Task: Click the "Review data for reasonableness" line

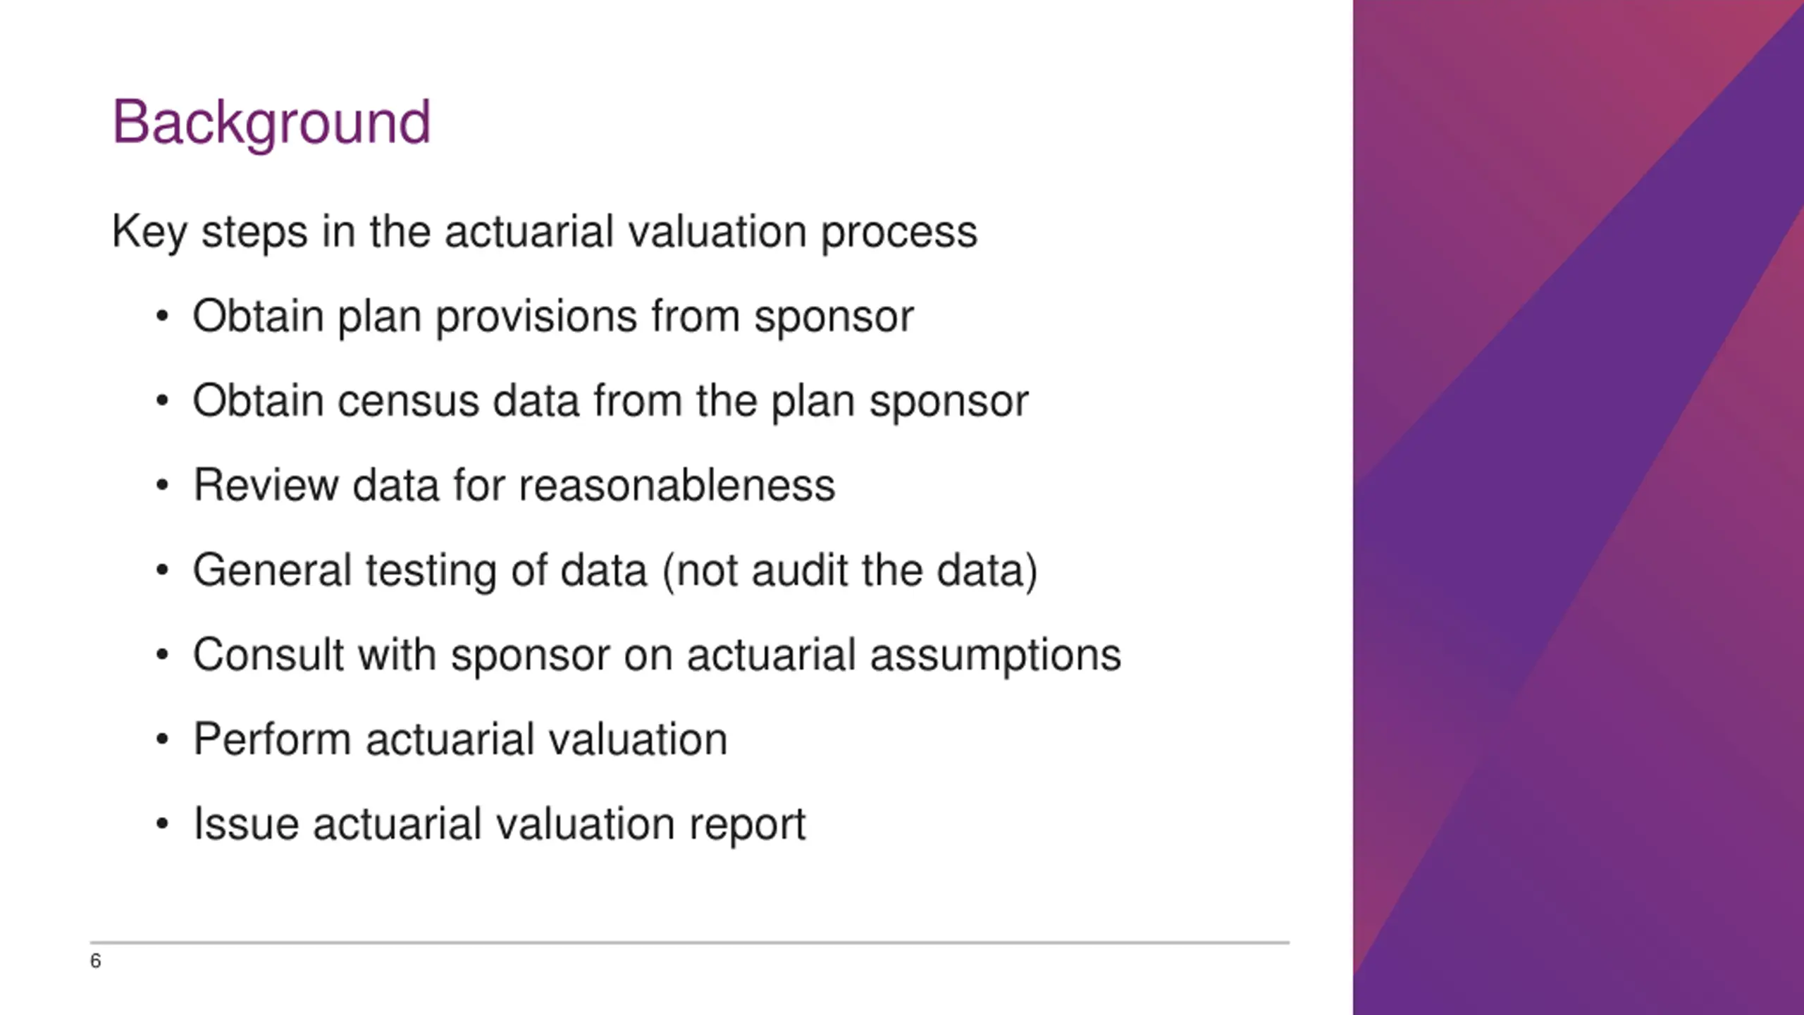Action: 514,485
